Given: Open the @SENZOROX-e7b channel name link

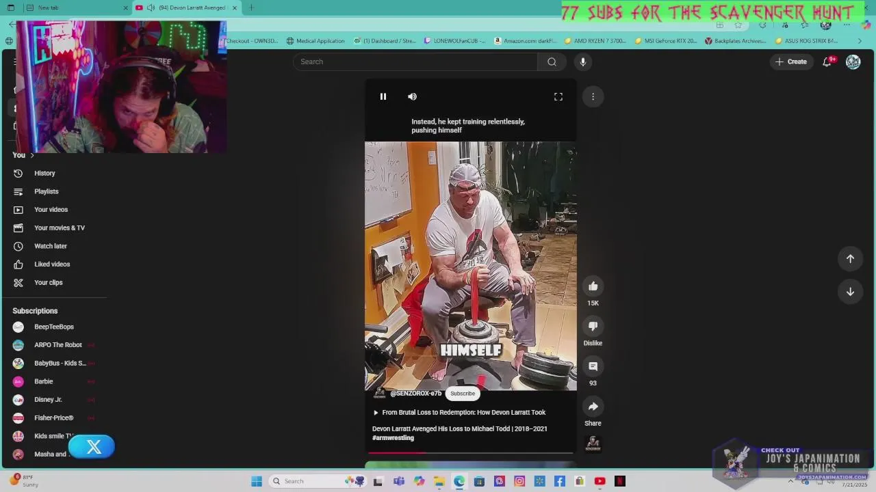Looking at the screenshot, I should [415, 394].
